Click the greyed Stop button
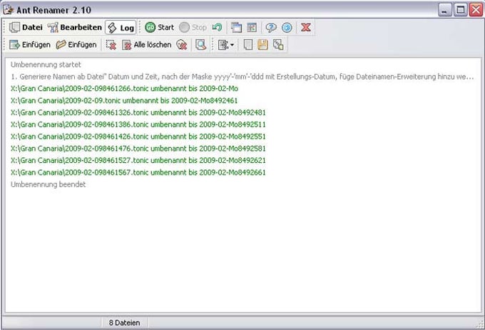Image resolution: width=485 pixels, height=330 pixels. [193, 28]
